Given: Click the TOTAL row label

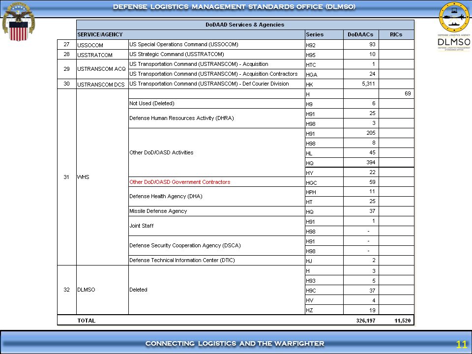Looking at the screenshot, I should (x=87, y=321).
